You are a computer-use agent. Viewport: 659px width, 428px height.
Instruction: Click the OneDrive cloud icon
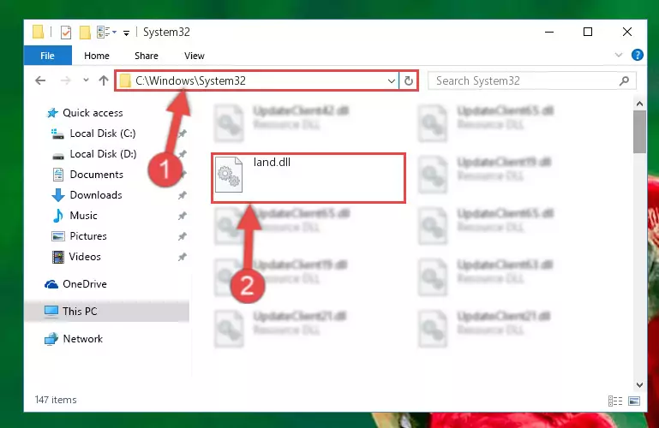pos(51,284)
